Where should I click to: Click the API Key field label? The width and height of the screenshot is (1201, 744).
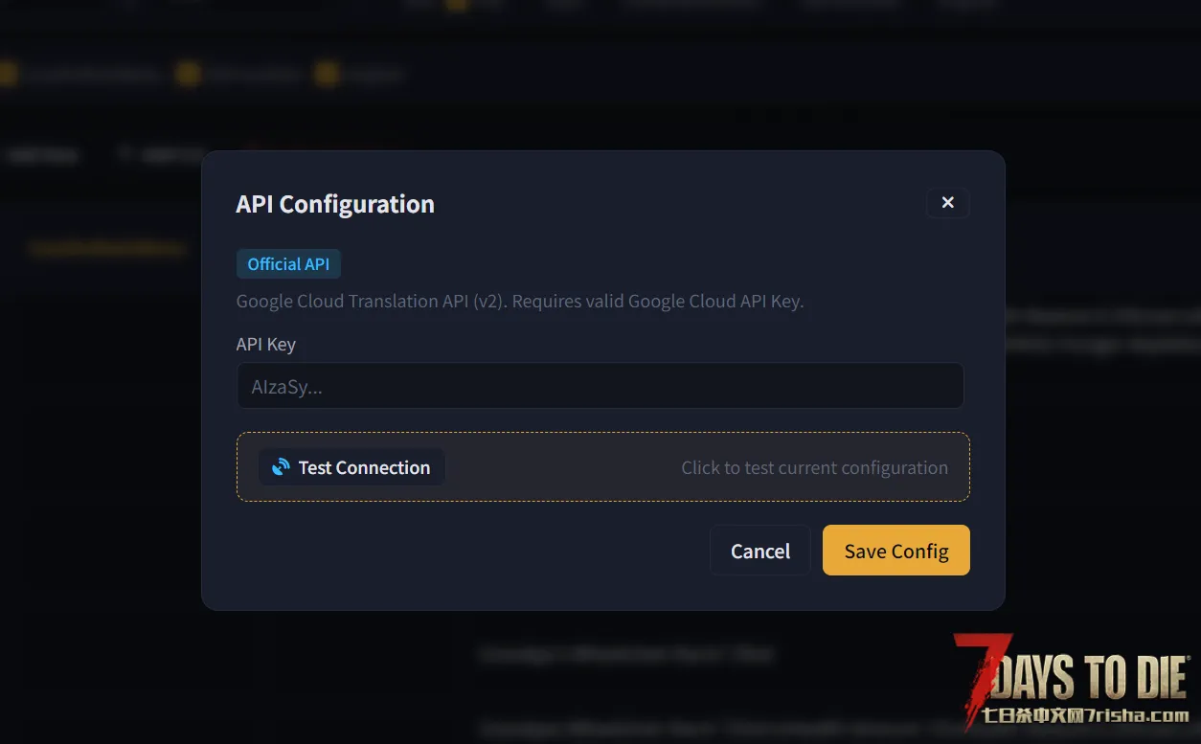(266, 344)
